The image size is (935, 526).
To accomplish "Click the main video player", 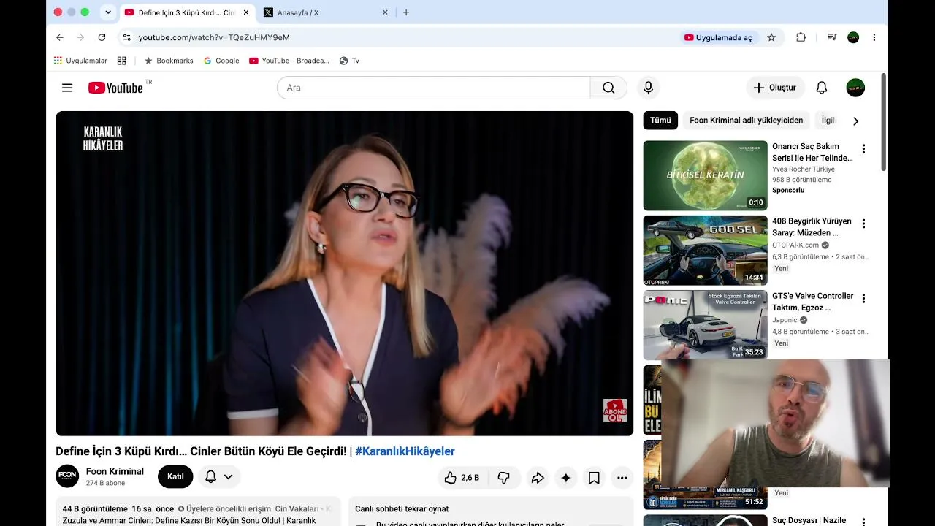I will click(344, 273).
